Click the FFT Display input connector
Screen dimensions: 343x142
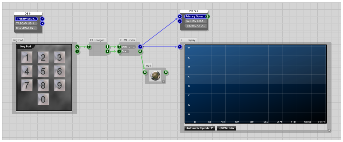(x=180, y=47)
